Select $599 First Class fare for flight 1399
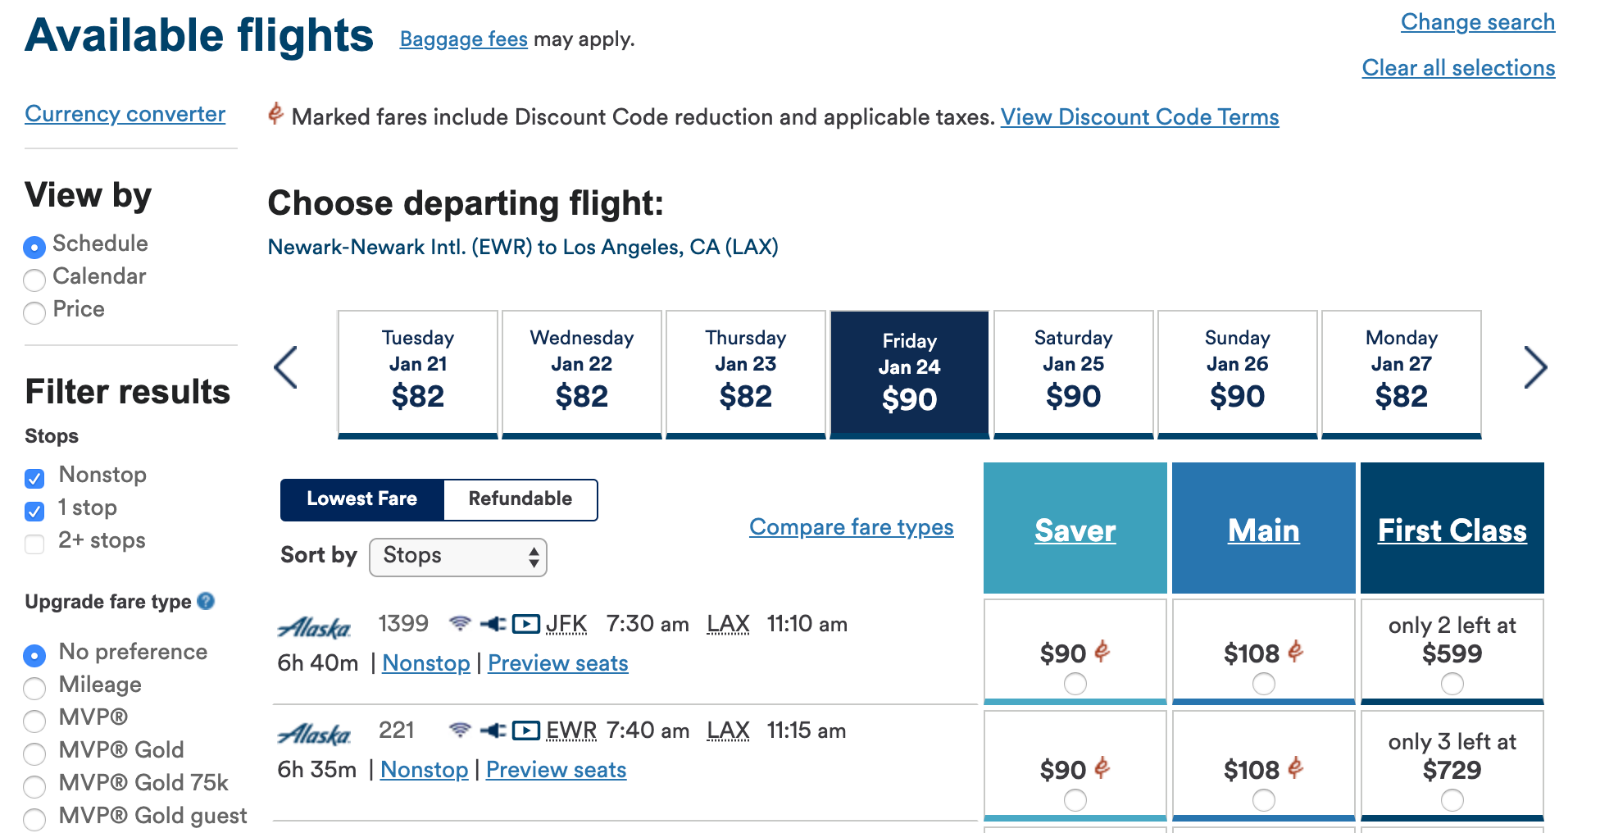The image size is (1600, 833). point(1452,683)
